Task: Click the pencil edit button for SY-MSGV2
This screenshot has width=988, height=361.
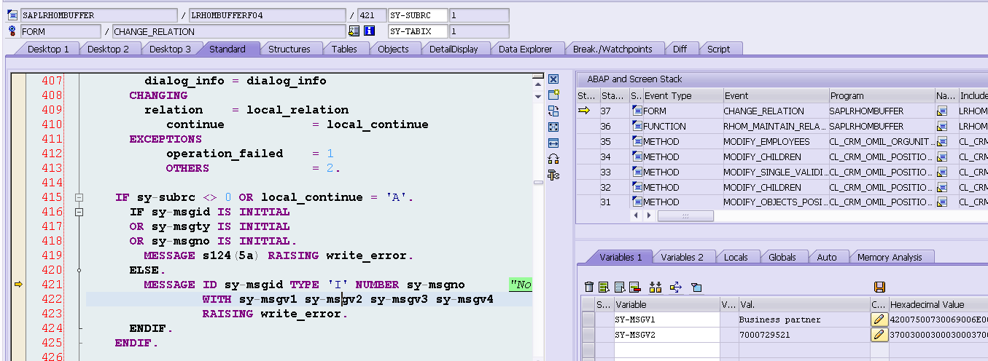Action: tap(879, 335)
